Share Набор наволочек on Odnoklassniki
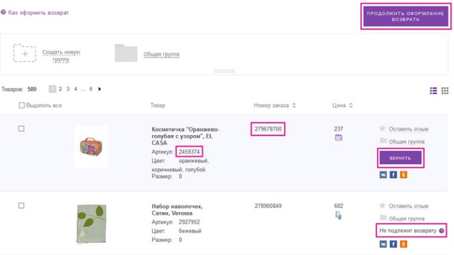Screen dimensions: 454x255 403,244
